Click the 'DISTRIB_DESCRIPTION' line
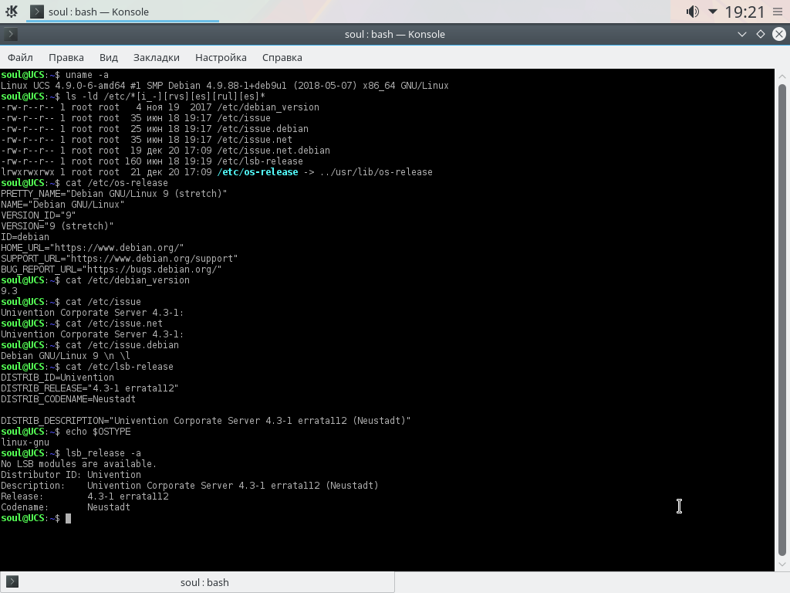This screenshot has height=593, width=790. tap(205, 421)
